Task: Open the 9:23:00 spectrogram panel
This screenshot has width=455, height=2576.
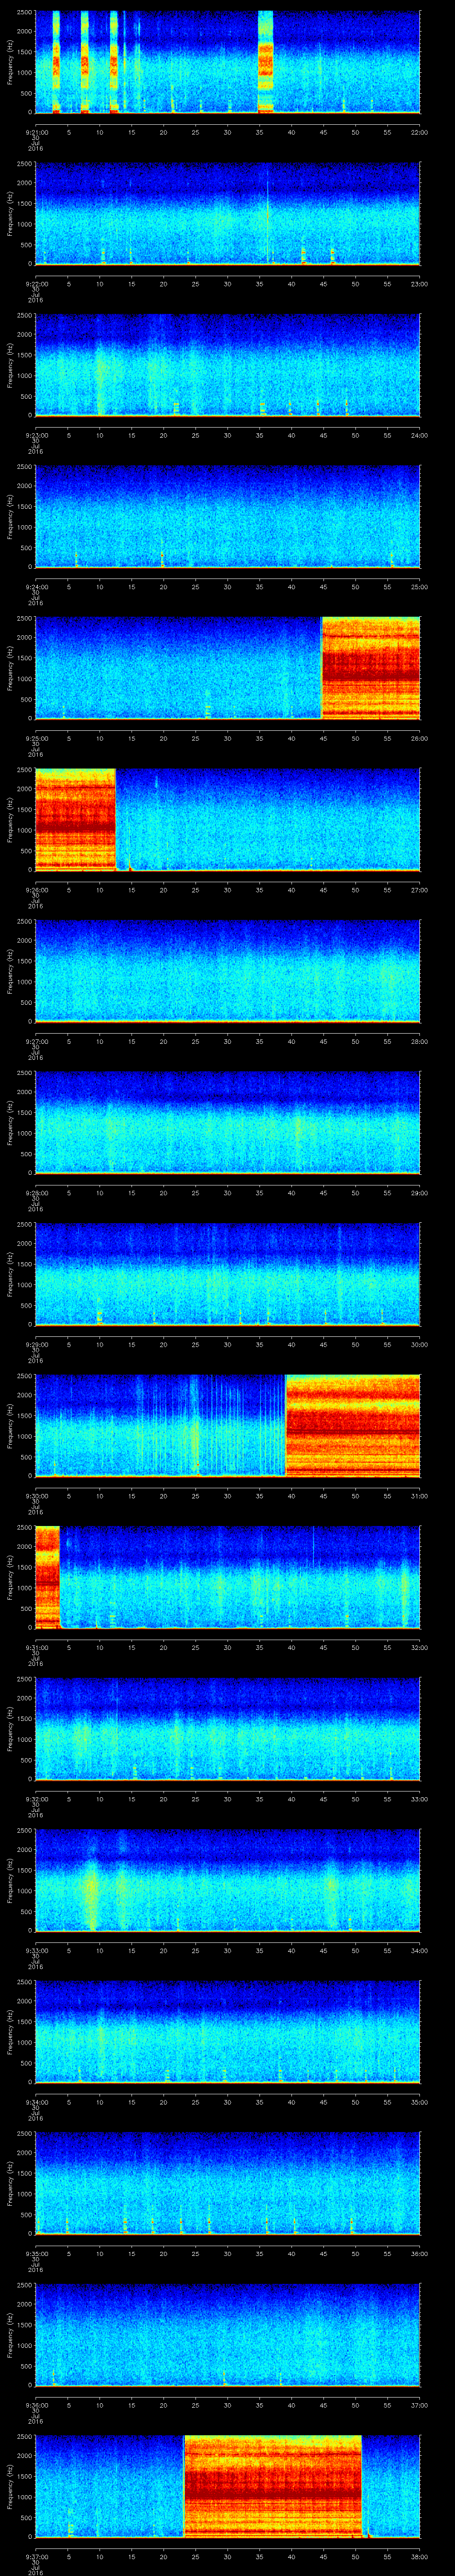Action: pyautogui.click(x=227, y=365)
